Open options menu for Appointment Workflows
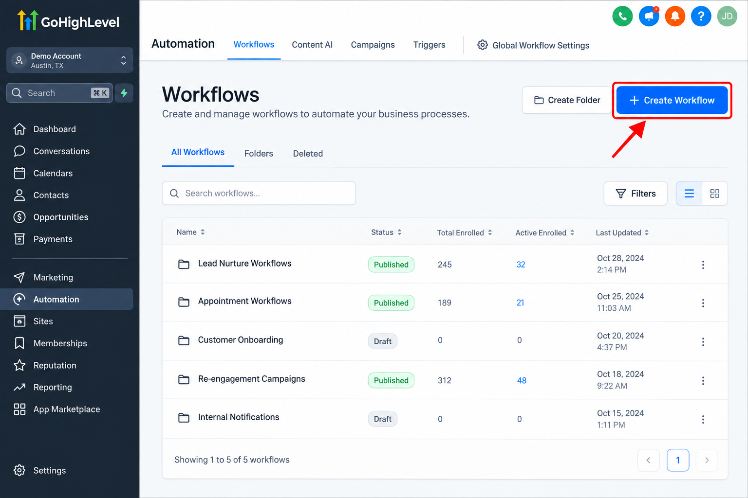 (703, 303)
